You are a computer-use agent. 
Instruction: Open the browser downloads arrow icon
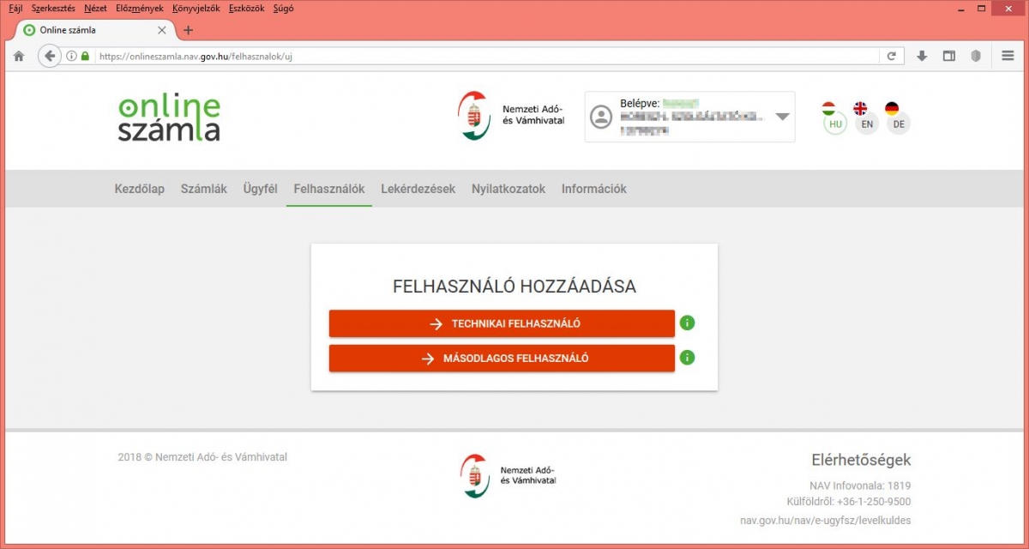(922, 56)
